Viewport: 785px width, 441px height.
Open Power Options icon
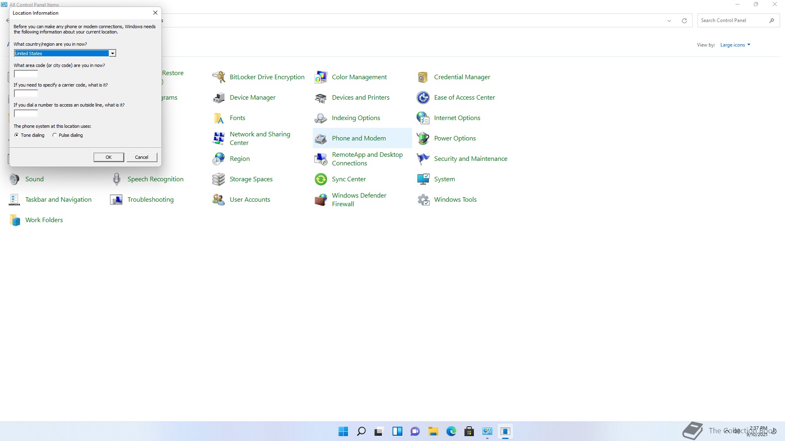(x=423, y=138)
